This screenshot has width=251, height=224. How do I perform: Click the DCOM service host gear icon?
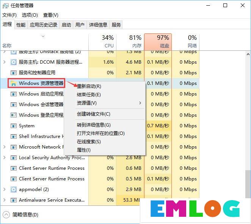[x=13, y=62]
